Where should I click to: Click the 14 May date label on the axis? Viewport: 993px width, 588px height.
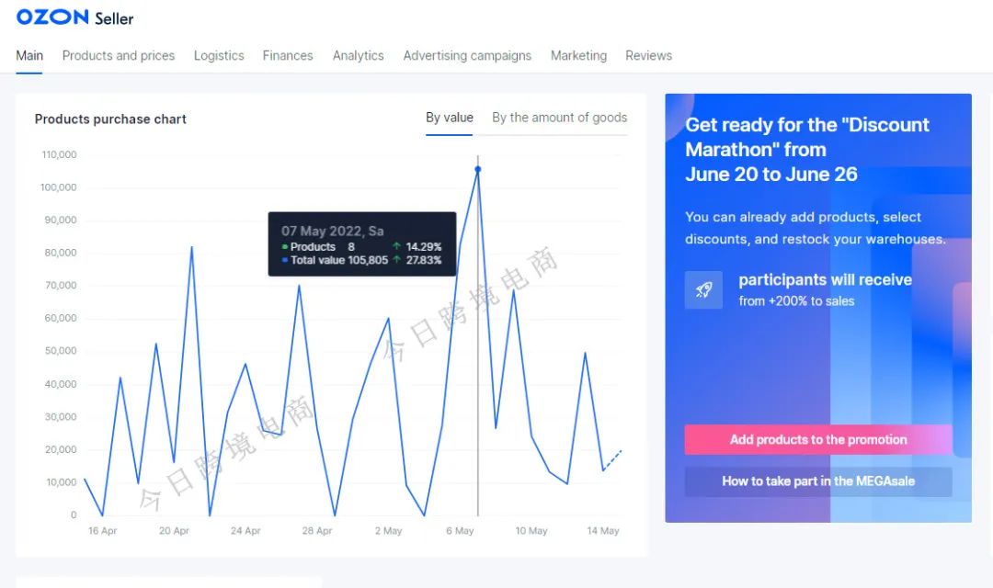603,531
